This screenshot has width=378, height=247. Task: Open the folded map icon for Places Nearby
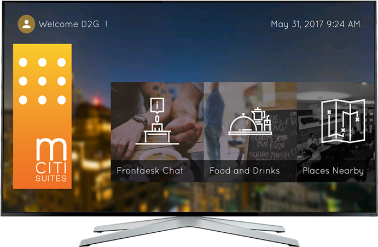pos(343,121)
